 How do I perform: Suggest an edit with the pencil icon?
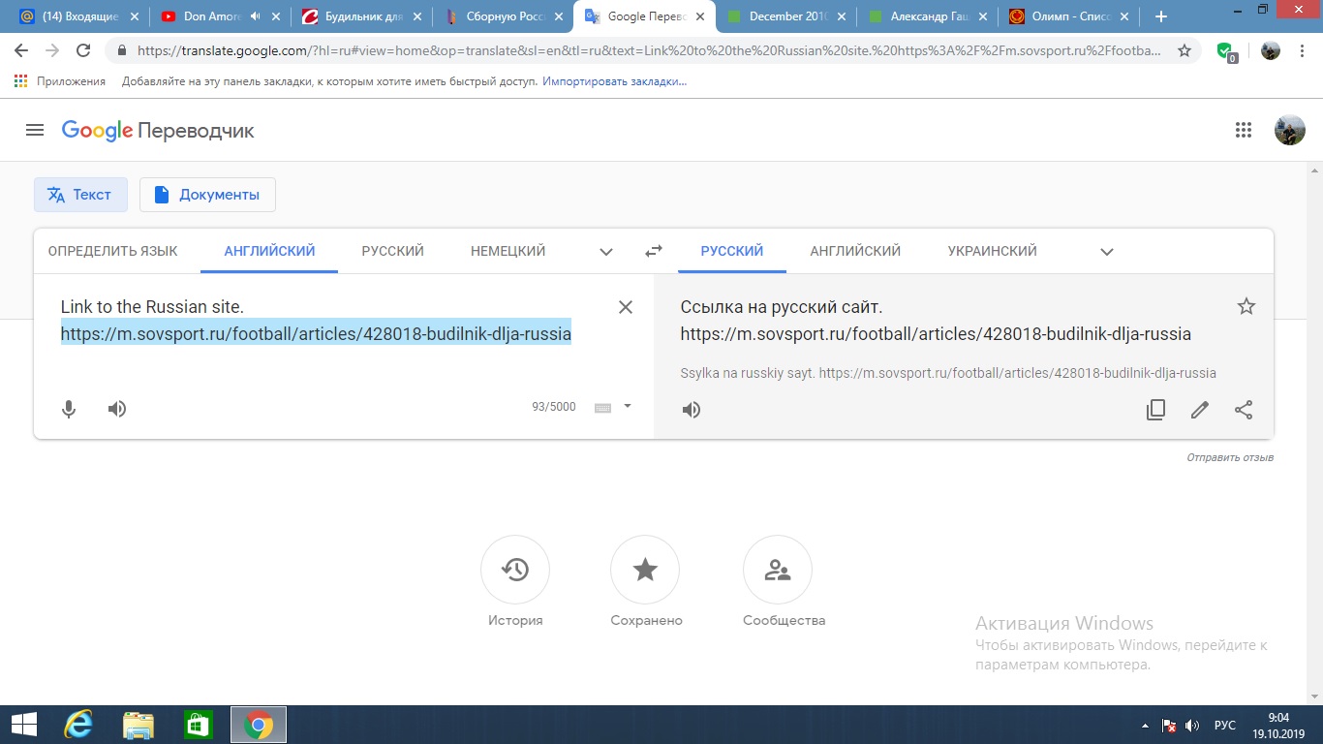[1200, 410]
